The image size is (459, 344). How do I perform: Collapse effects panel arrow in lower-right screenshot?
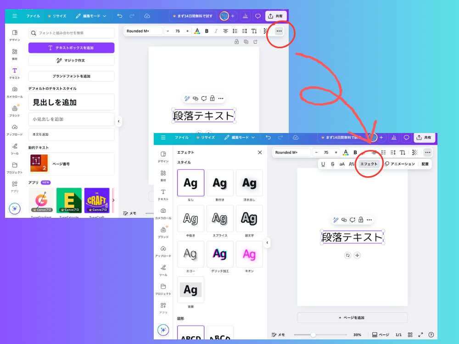click(x=267, y=243)
